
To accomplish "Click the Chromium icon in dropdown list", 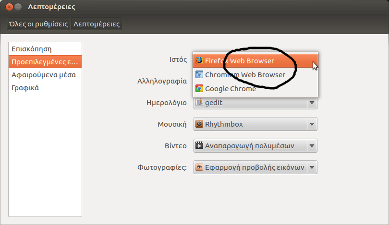I will click(x=199, y=74).
